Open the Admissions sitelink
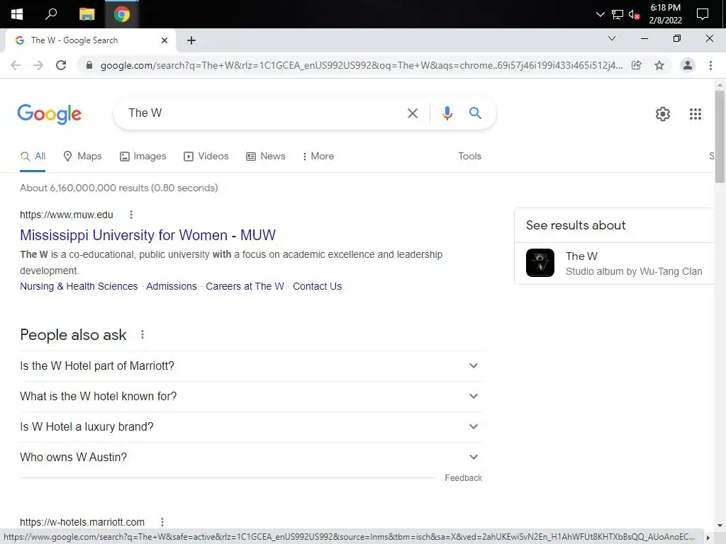Image resolution: width=726 pixels, height=544 pixels. [172, 286]
